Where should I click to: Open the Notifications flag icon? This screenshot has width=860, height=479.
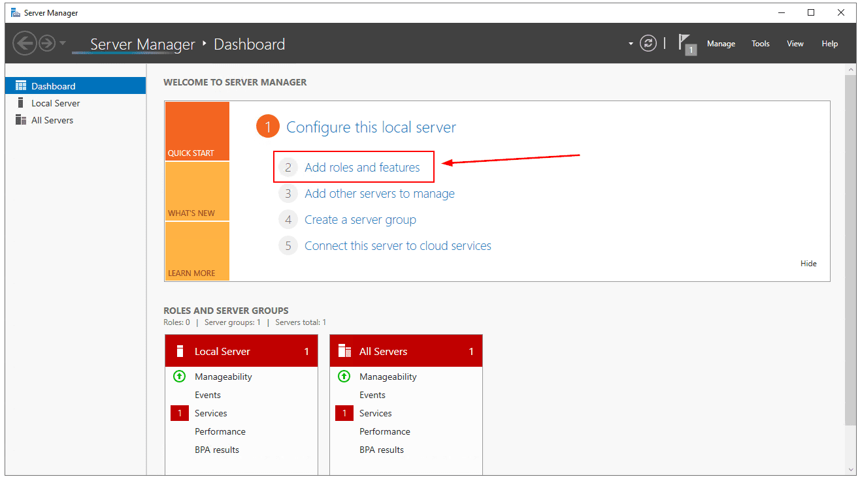coord(686,44)
